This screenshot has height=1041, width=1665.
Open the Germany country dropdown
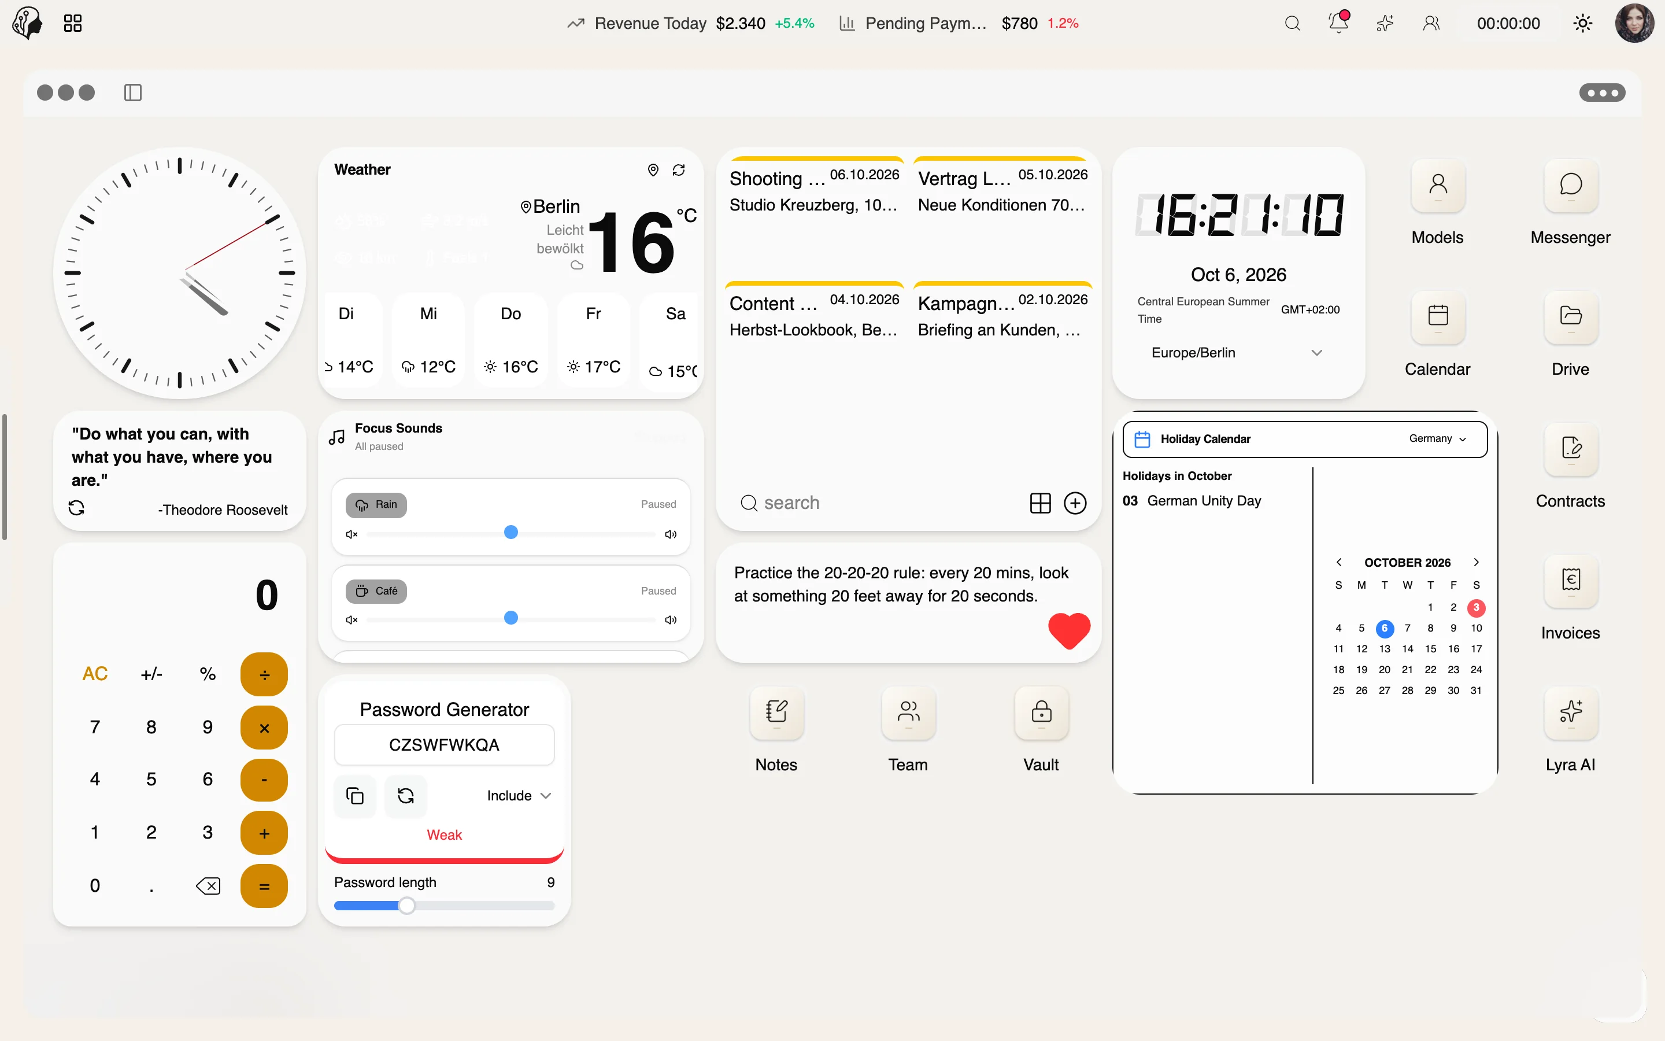[1437, 438]
